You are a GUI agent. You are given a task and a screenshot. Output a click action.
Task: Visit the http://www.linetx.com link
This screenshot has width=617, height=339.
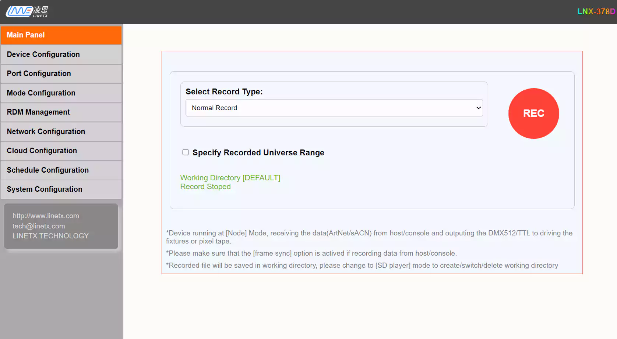(x=46, y=216)
